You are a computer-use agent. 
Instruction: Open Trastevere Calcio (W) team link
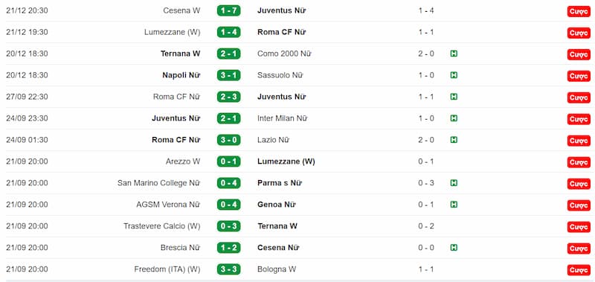click(161, 226)
